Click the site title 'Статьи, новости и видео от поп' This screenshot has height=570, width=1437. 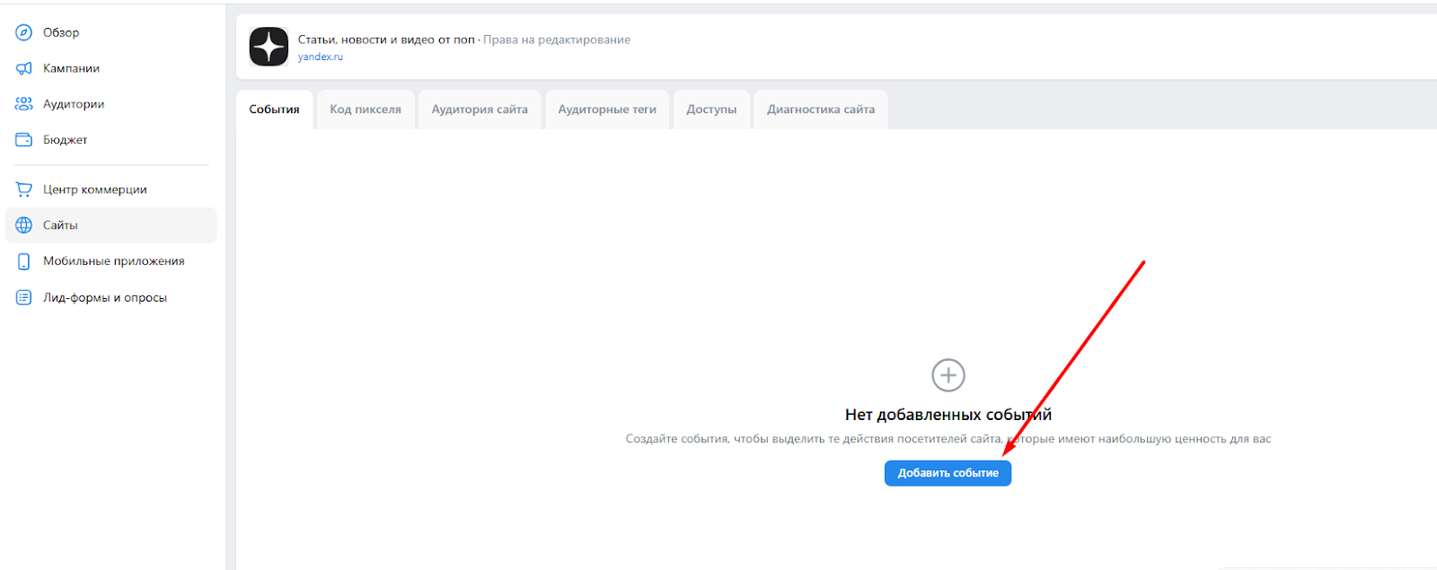coord(386,39)
